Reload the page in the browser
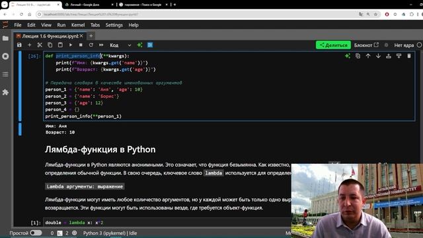Viewport: 423px width, 238px height. click(21, 14)
